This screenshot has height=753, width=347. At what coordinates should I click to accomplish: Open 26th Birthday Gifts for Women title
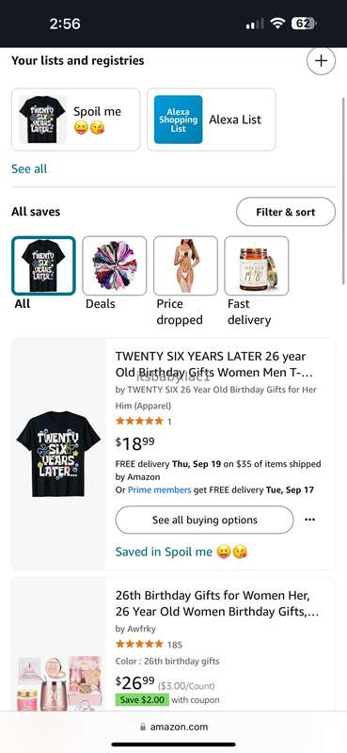click(x=217, y=603)
